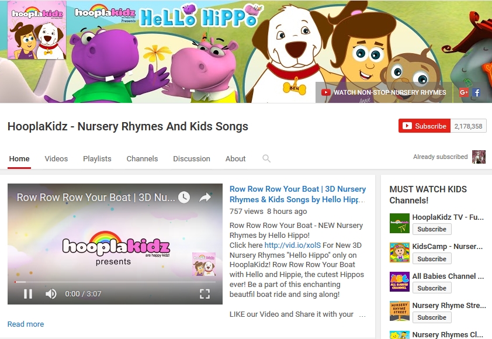Click the Hello Hippo banner logo
Screen dimensions: 492x339
pyautogui.click(x=200, y=15)
